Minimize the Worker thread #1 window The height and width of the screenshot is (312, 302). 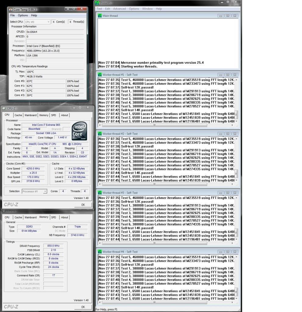coord(221,75)
